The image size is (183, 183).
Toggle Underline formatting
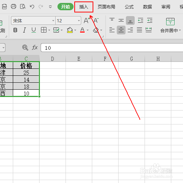click(34, 30)
